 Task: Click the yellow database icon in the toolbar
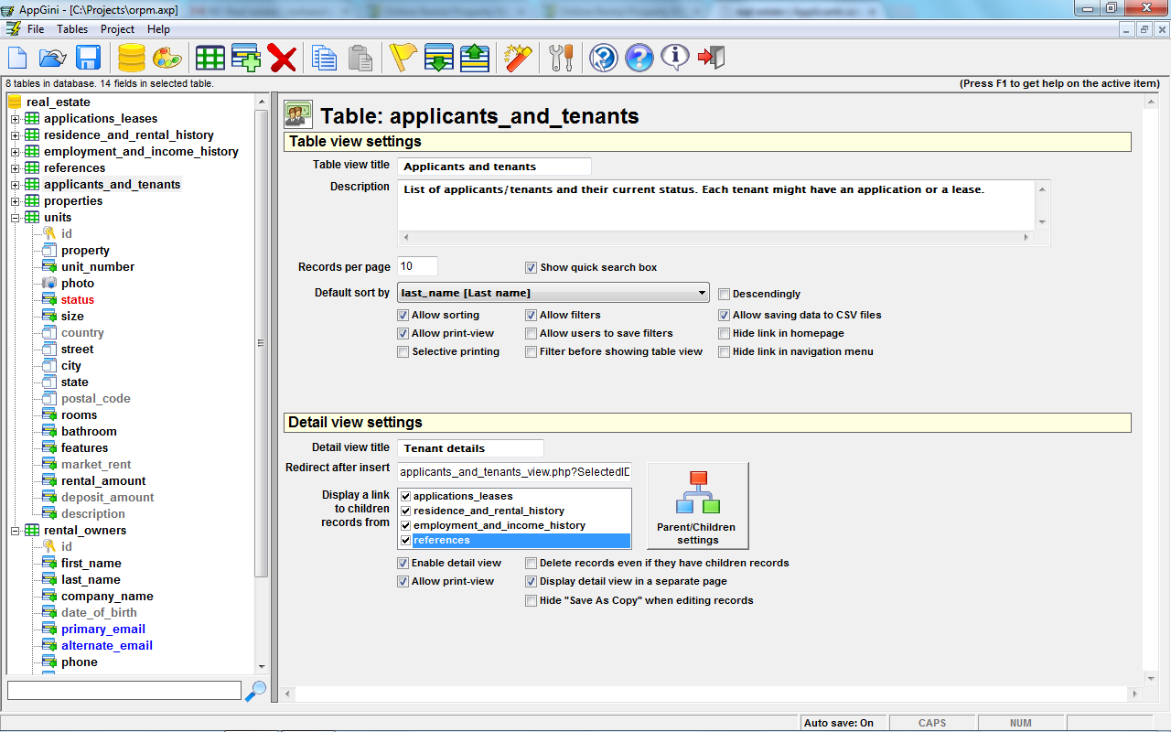(131, 57)
